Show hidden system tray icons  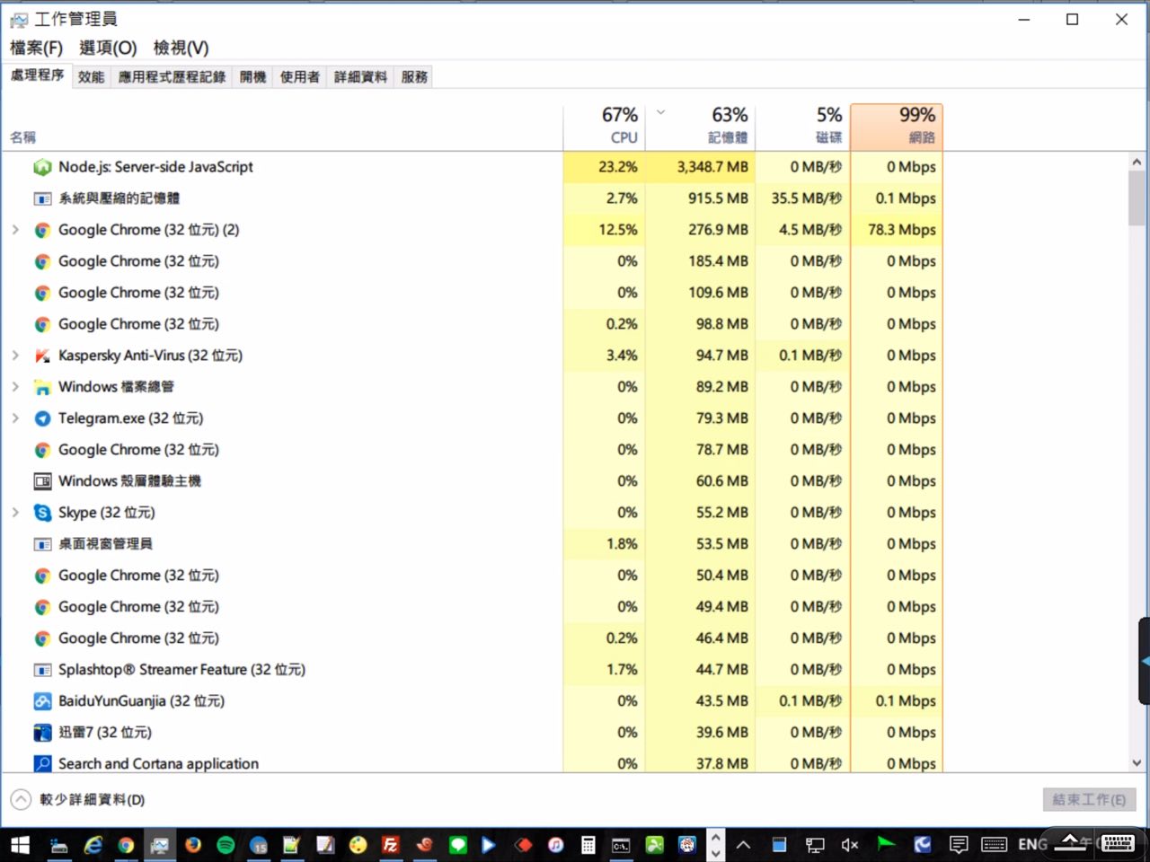743,845
